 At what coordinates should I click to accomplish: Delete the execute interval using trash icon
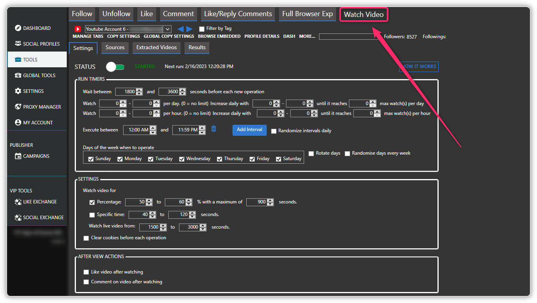tap(214, 129)
